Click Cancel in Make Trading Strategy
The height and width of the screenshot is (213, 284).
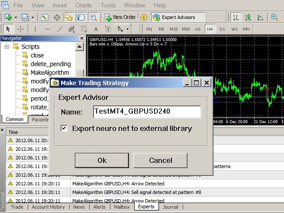(161, 160)
